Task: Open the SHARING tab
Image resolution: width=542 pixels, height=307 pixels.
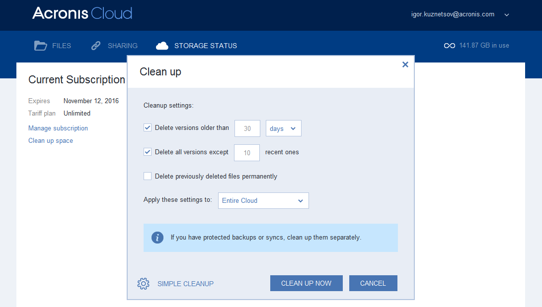Action: [x=122, y=46]
